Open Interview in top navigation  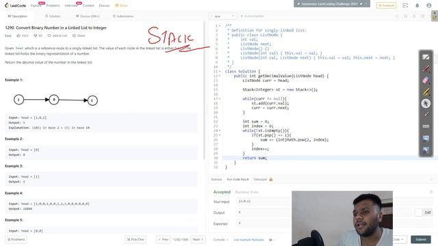(71, 5)
